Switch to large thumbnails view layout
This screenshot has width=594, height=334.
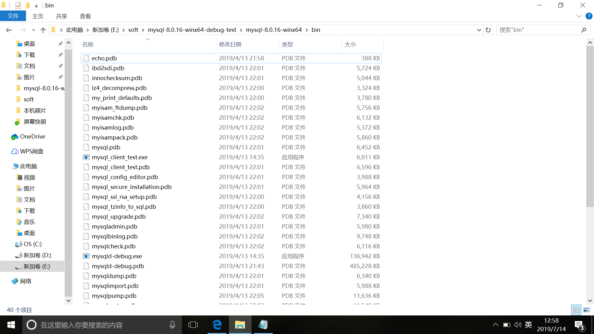coord(587,310)
